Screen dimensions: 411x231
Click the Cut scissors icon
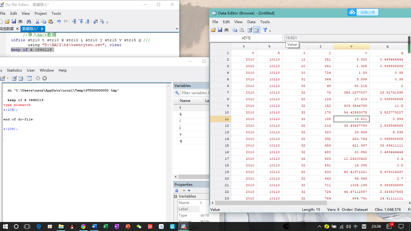(37, 21)
